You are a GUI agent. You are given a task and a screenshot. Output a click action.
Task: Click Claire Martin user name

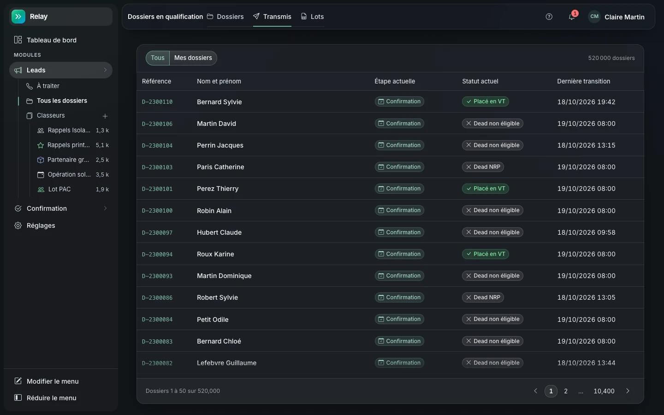624,17
